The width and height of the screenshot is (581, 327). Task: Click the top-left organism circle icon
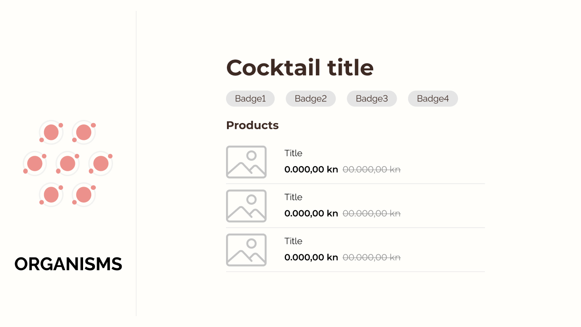[51, 132]
